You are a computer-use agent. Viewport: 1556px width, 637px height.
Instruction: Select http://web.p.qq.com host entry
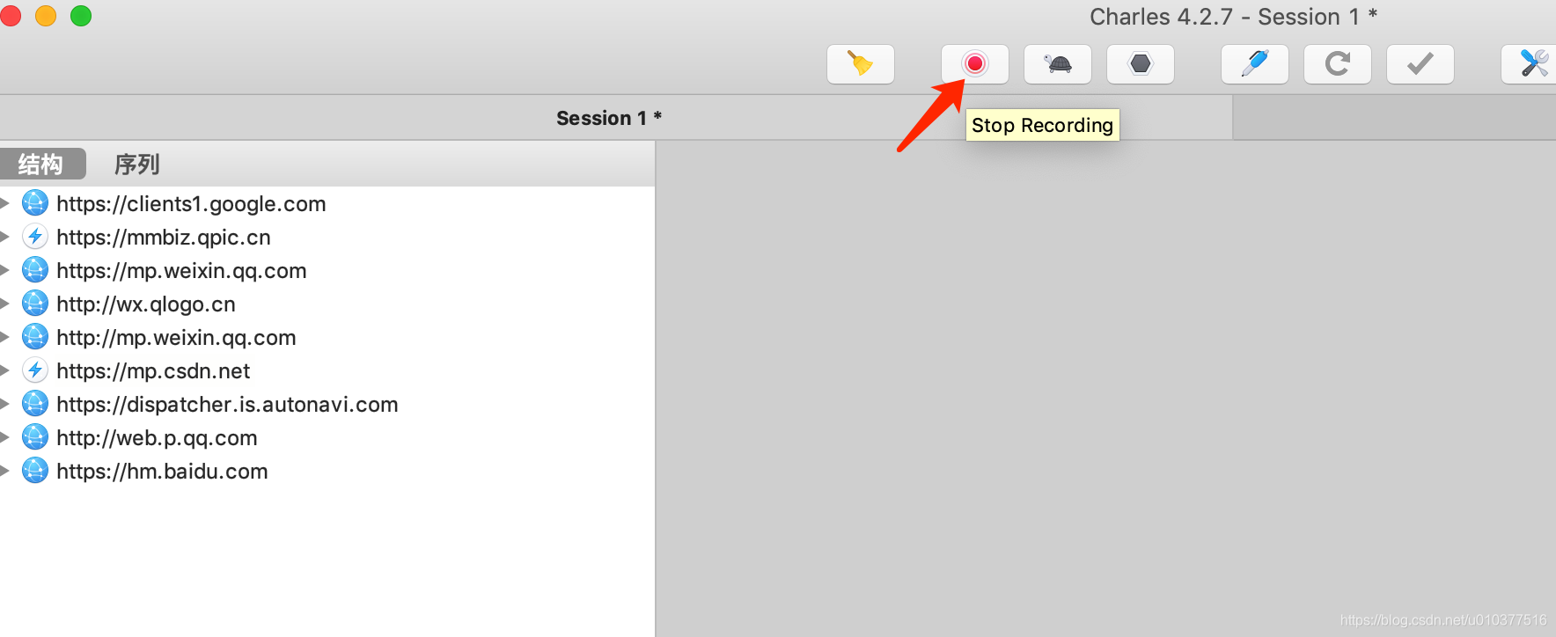click(157, 438)
